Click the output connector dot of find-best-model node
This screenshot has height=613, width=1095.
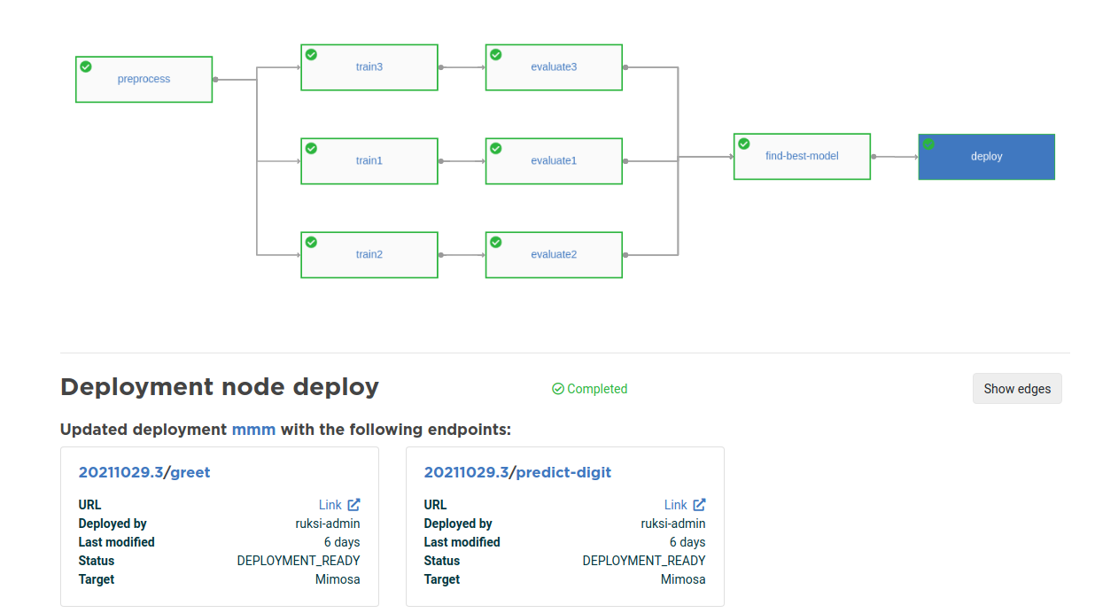(x=874, y=157)
